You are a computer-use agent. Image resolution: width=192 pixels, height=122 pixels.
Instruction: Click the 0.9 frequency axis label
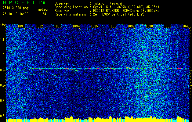[3, 70]
